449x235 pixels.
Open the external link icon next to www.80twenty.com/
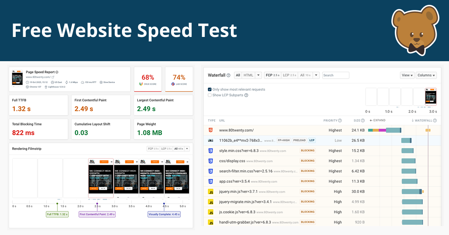point(53,77)
